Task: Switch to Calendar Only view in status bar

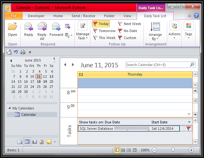Action: point(129,150)
